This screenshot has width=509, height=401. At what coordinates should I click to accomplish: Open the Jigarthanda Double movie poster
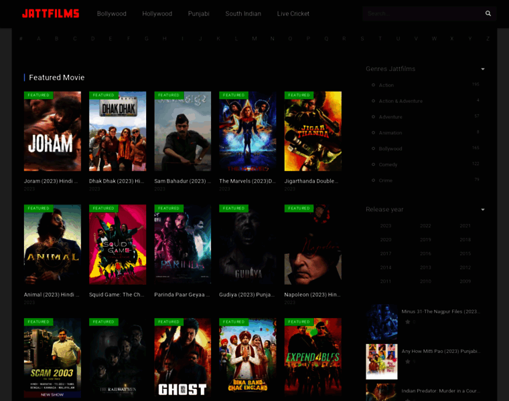tap(313, 131)
